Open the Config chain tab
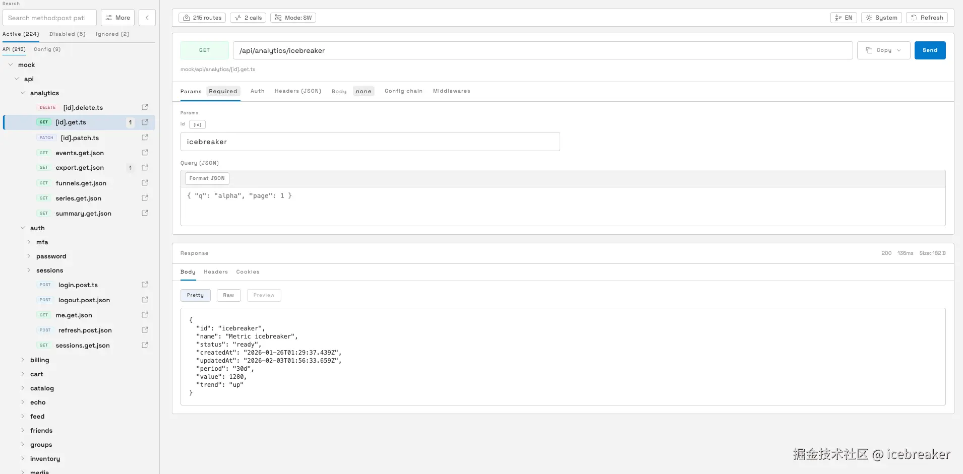 point(403,91)
